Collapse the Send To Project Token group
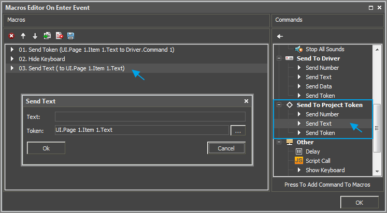 point(279,105)
